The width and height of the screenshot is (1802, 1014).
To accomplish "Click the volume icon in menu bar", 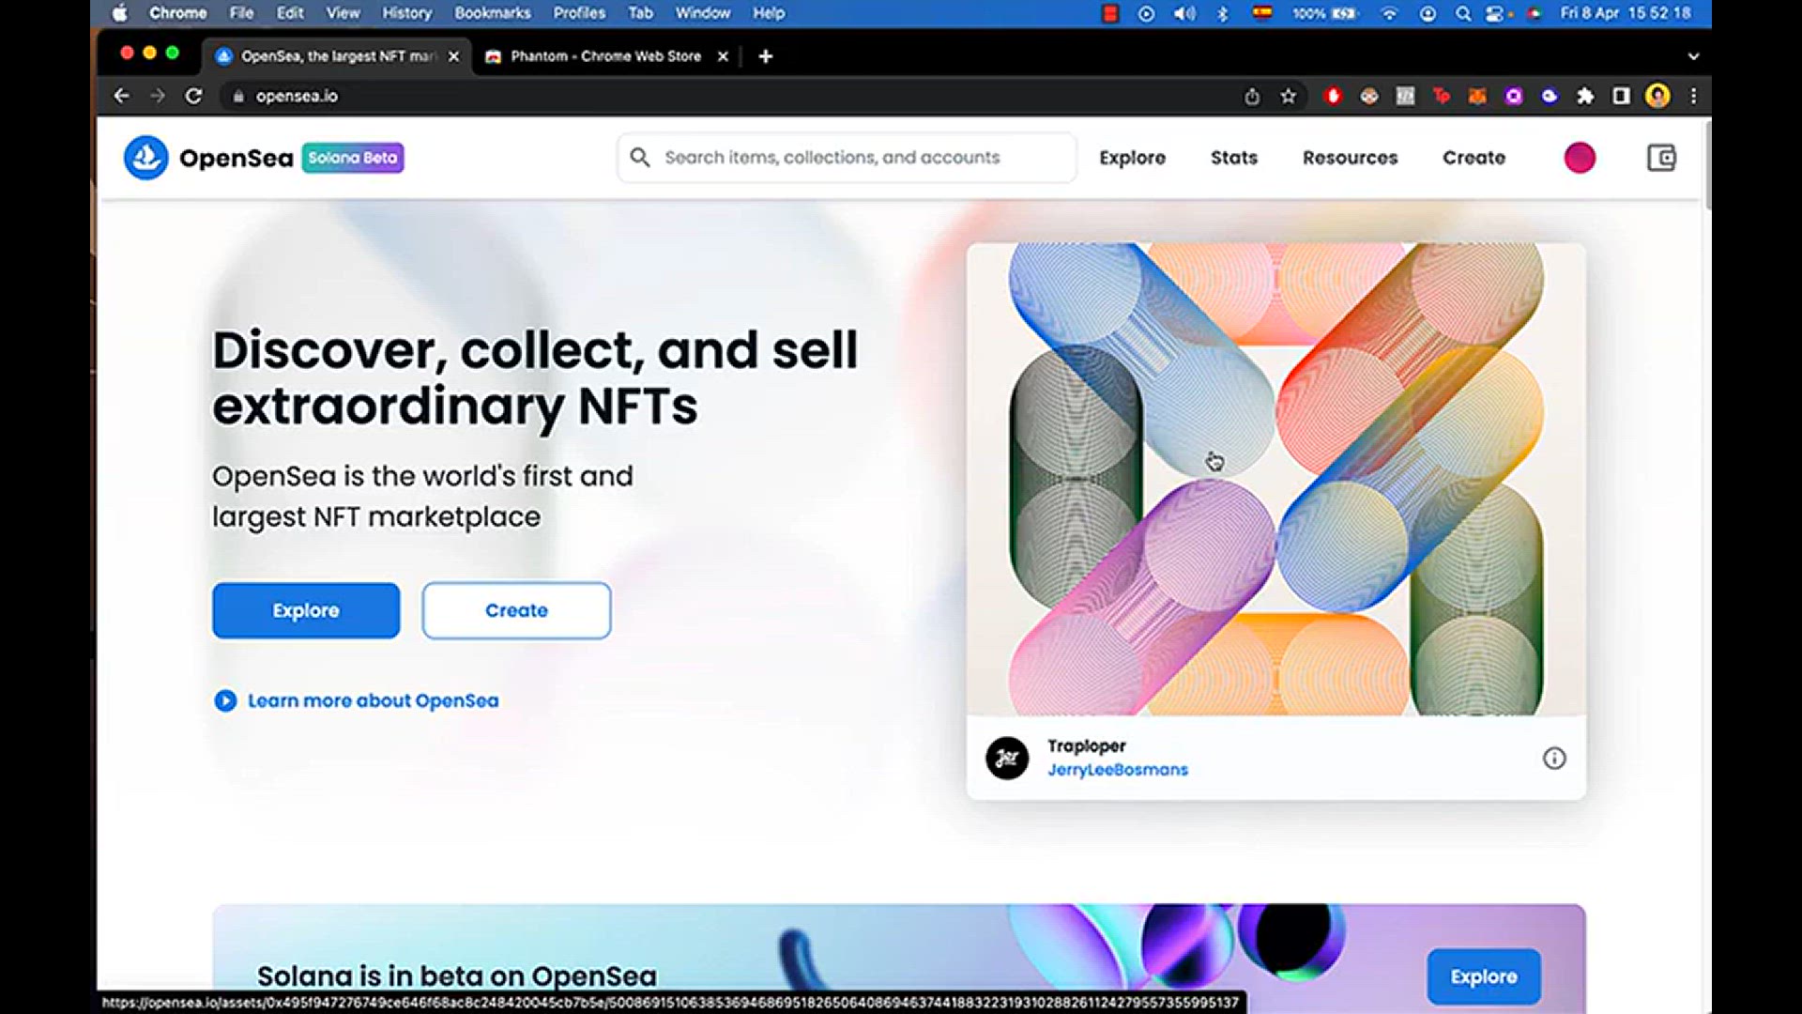I will pos(1184,13).
